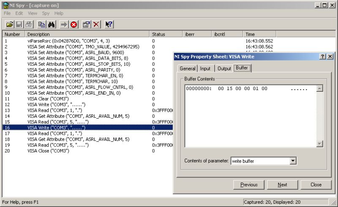This screenshot has height=207, width=338.
Task: Click the Properties toolbar icon
Action: pyautogui.click(x=86, y=24)
